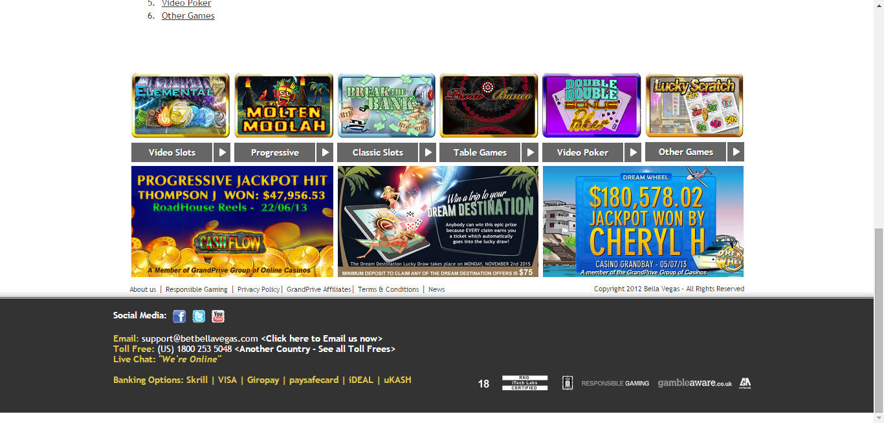Open the Privacy Policy footer link
This screenshot has width=884, height=423.
coord(258,289)
